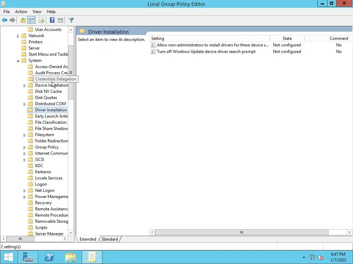Toggle Show/Hide Console Tree icon
Screen dimensions: 353x264
point(31,20)
